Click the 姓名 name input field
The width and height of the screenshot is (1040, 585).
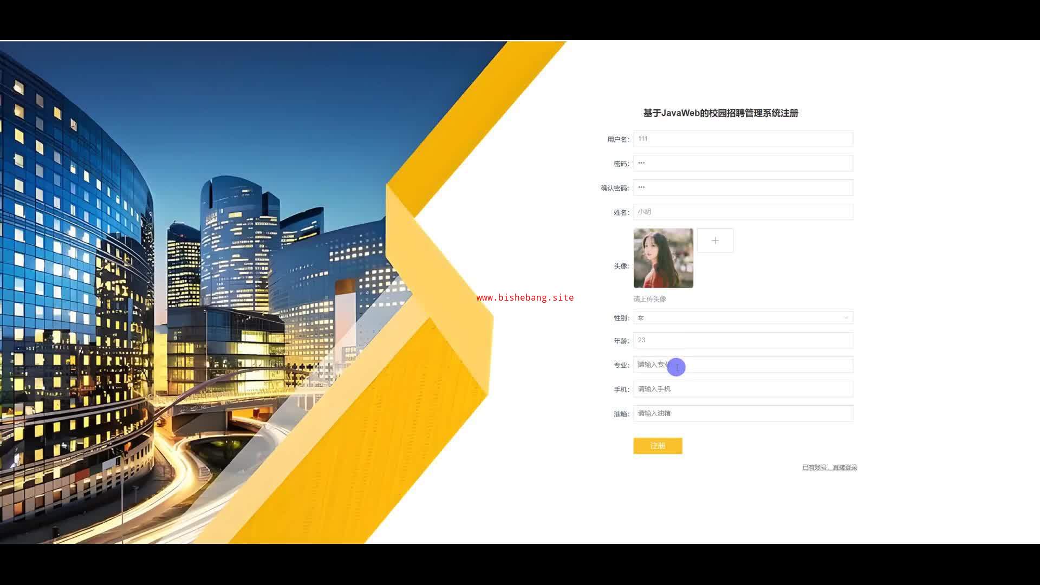pos(742,212)
